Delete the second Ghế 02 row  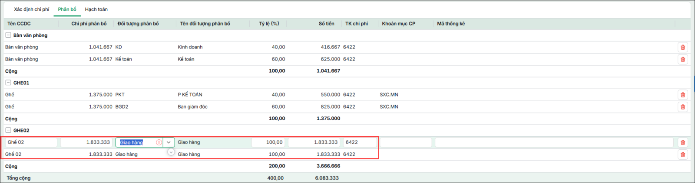pyautogui.click(x=682, y=154)
